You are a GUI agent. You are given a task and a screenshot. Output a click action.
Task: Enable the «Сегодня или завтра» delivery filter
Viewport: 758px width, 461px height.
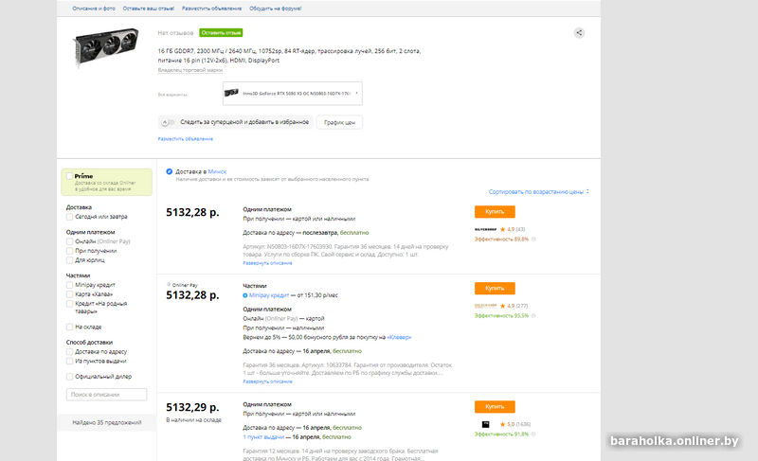(x=70, y=217)
